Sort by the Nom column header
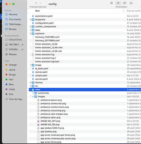Viewport: 141px width, 144px height. click(x=37, y=11)
